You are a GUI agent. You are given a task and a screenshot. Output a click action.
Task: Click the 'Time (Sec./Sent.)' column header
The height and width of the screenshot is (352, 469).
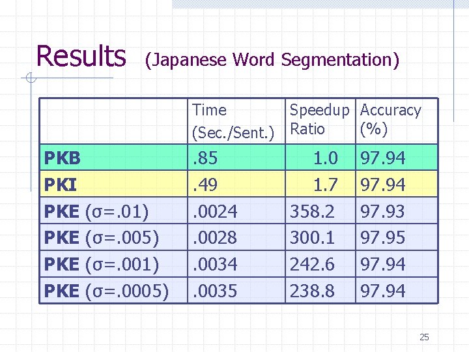point(233,121)
